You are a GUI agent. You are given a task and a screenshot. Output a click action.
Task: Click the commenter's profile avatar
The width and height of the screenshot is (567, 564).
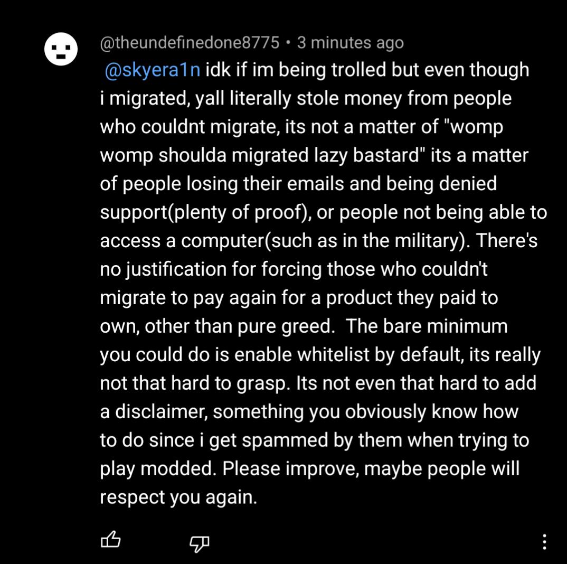[x=61, y=50]
